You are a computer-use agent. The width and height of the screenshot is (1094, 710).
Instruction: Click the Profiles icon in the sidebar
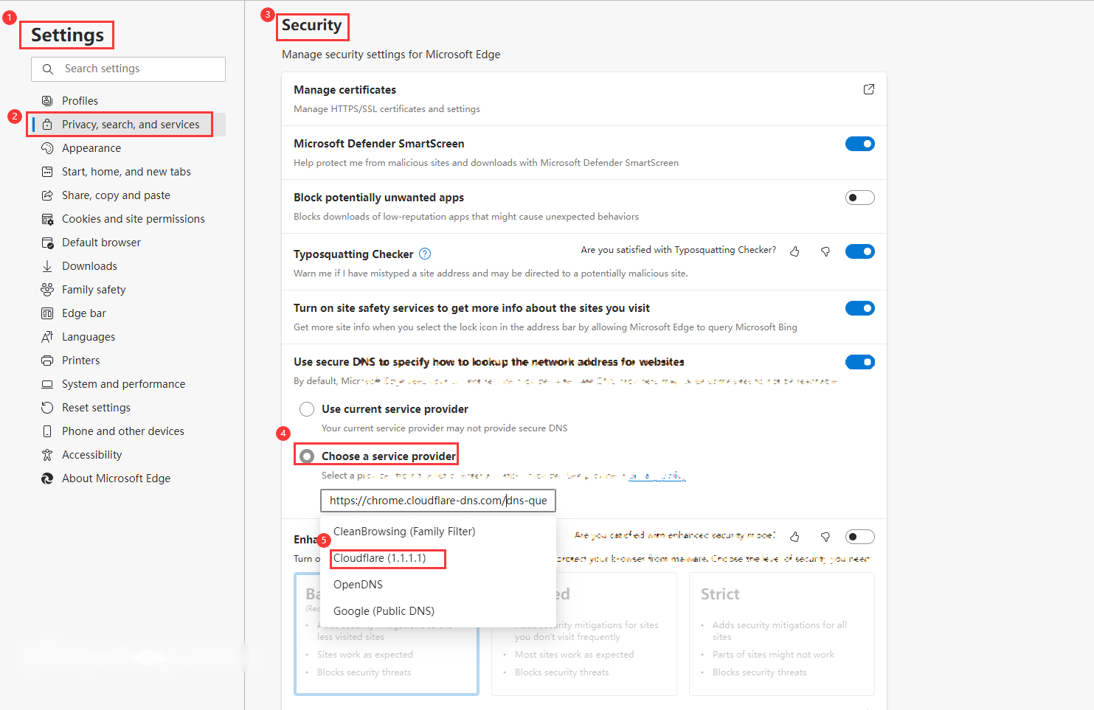point(47,101)
